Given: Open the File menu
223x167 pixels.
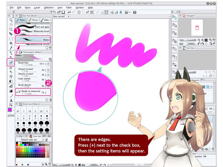Looking at the screenshot, I should pyautogui.click(x=12, y=8).
